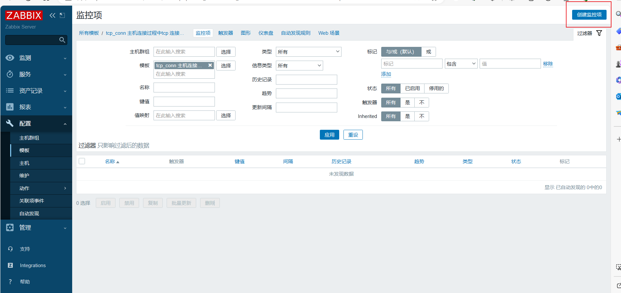Click the 应用 filter button

pos(329,135)
